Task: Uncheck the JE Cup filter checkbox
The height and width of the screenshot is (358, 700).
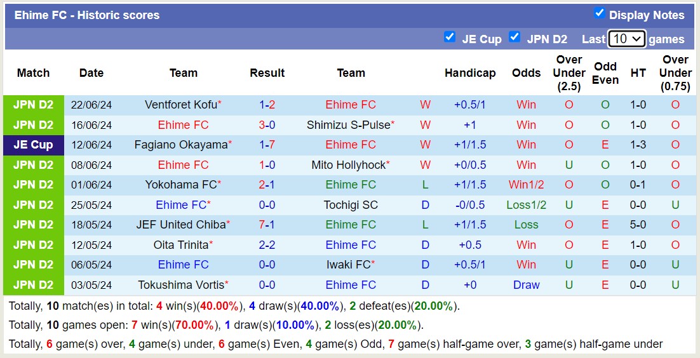Action: coord(450,37)
